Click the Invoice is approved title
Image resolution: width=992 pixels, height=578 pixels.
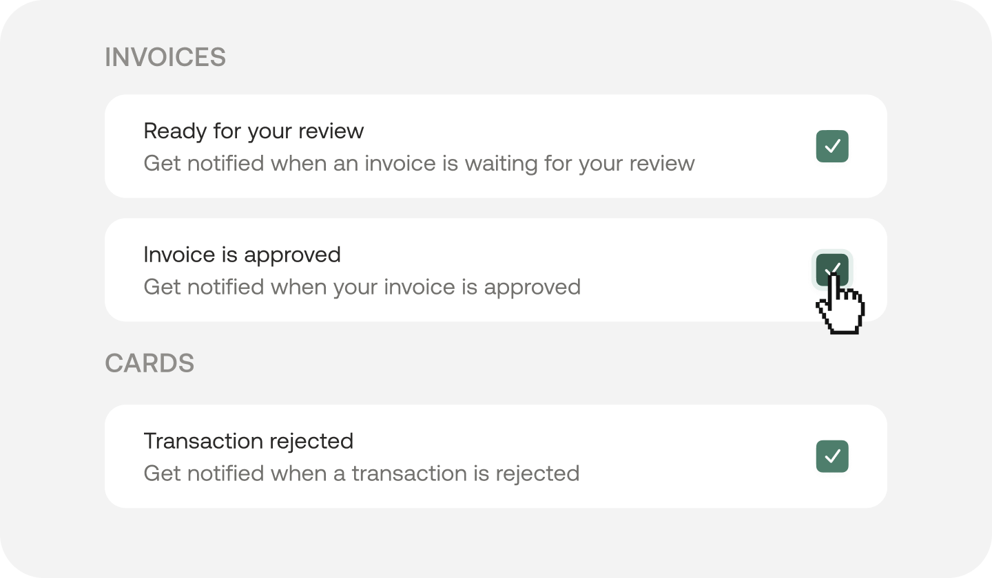[x=242, y=255]
